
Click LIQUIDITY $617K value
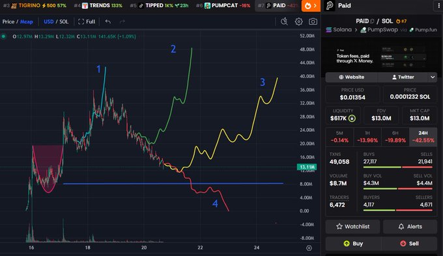pyautogui.click(x=338, y=118)
